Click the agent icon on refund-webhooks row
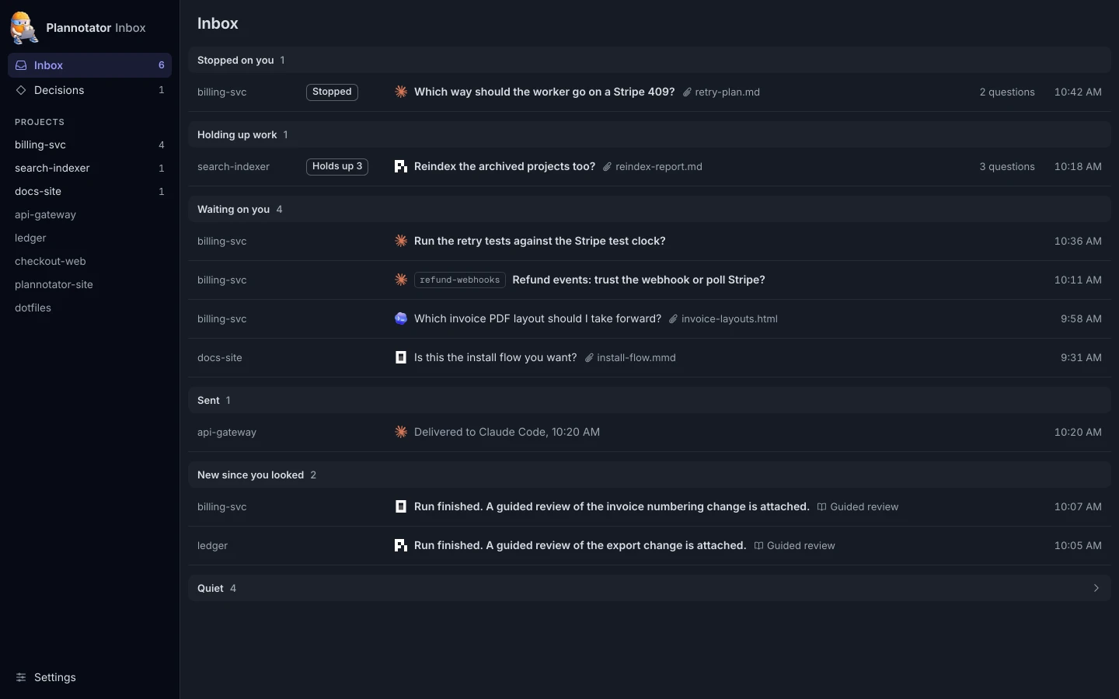The height and width of the screenshot is (699, 1119). [x=401, y=280]
